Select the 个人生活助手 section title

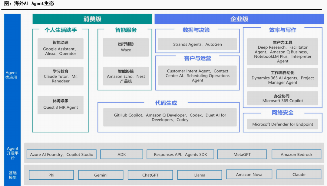point(61,30)
